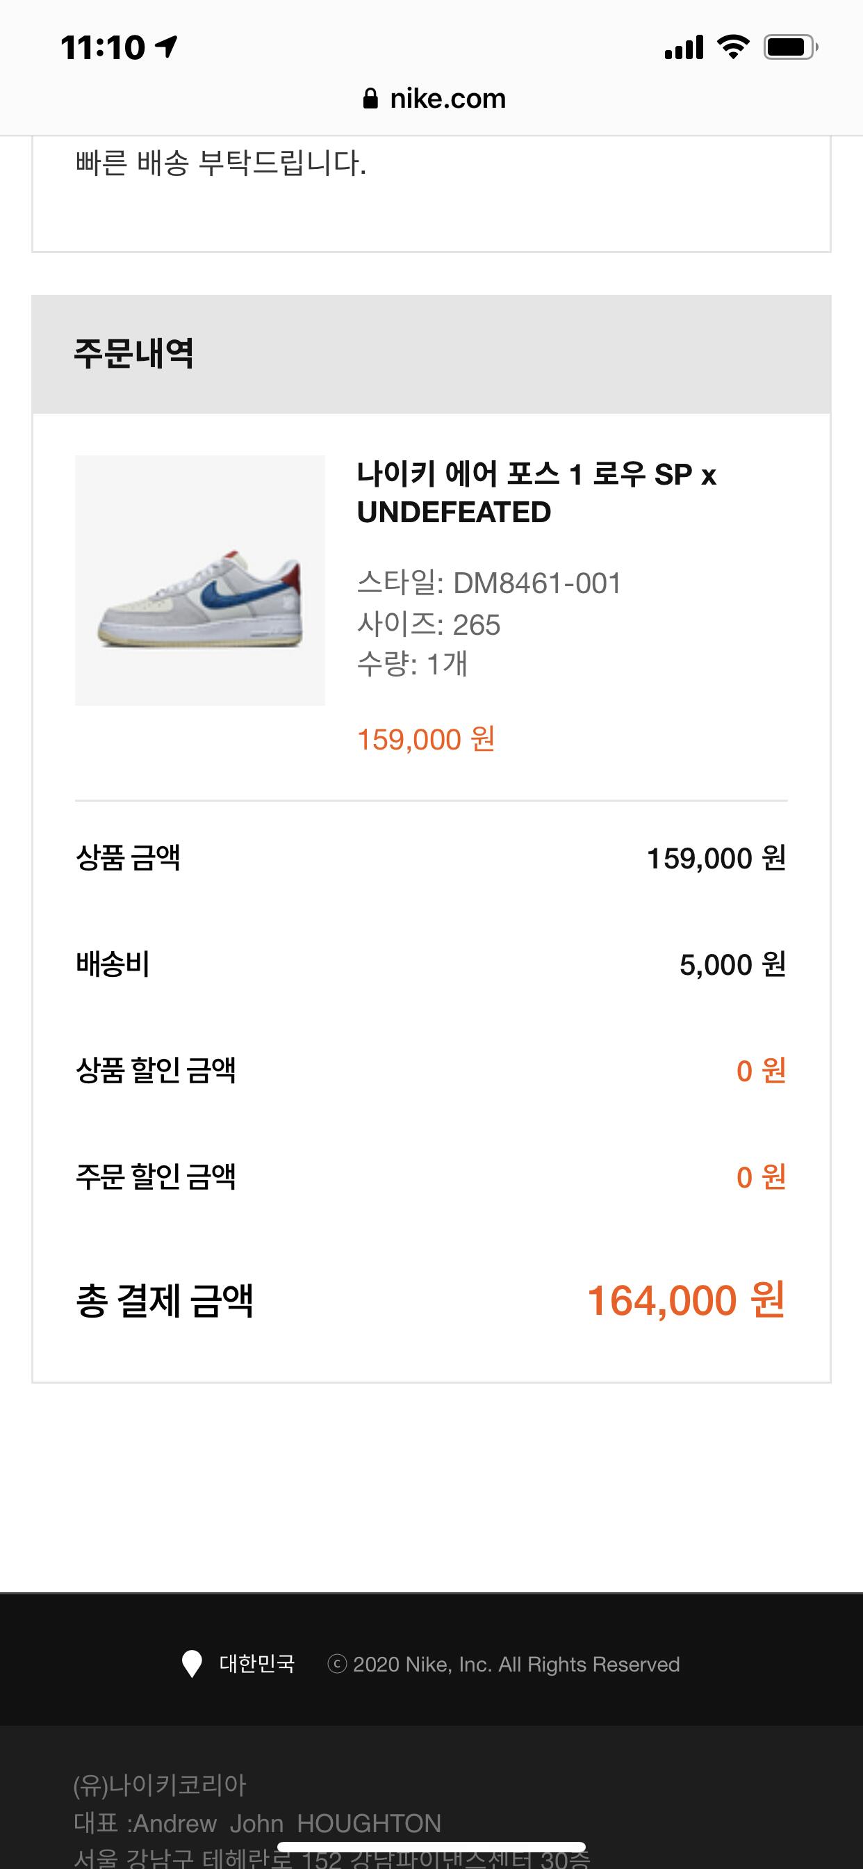This screenshot has height=1869, width=863.
Task: Open the Air Force 1 shoe thumbnail
Action: coord(199,581)
